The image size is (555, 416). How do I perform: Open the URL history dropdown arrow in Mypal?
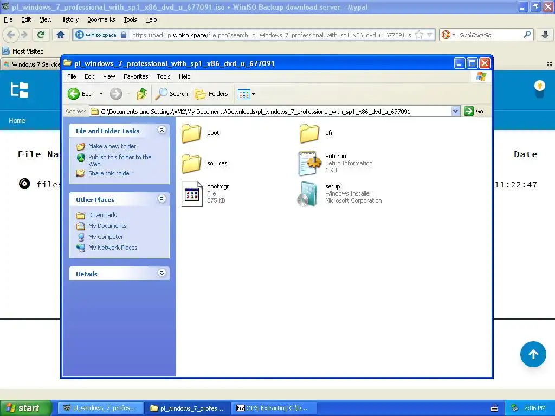[x=429, y=35]
